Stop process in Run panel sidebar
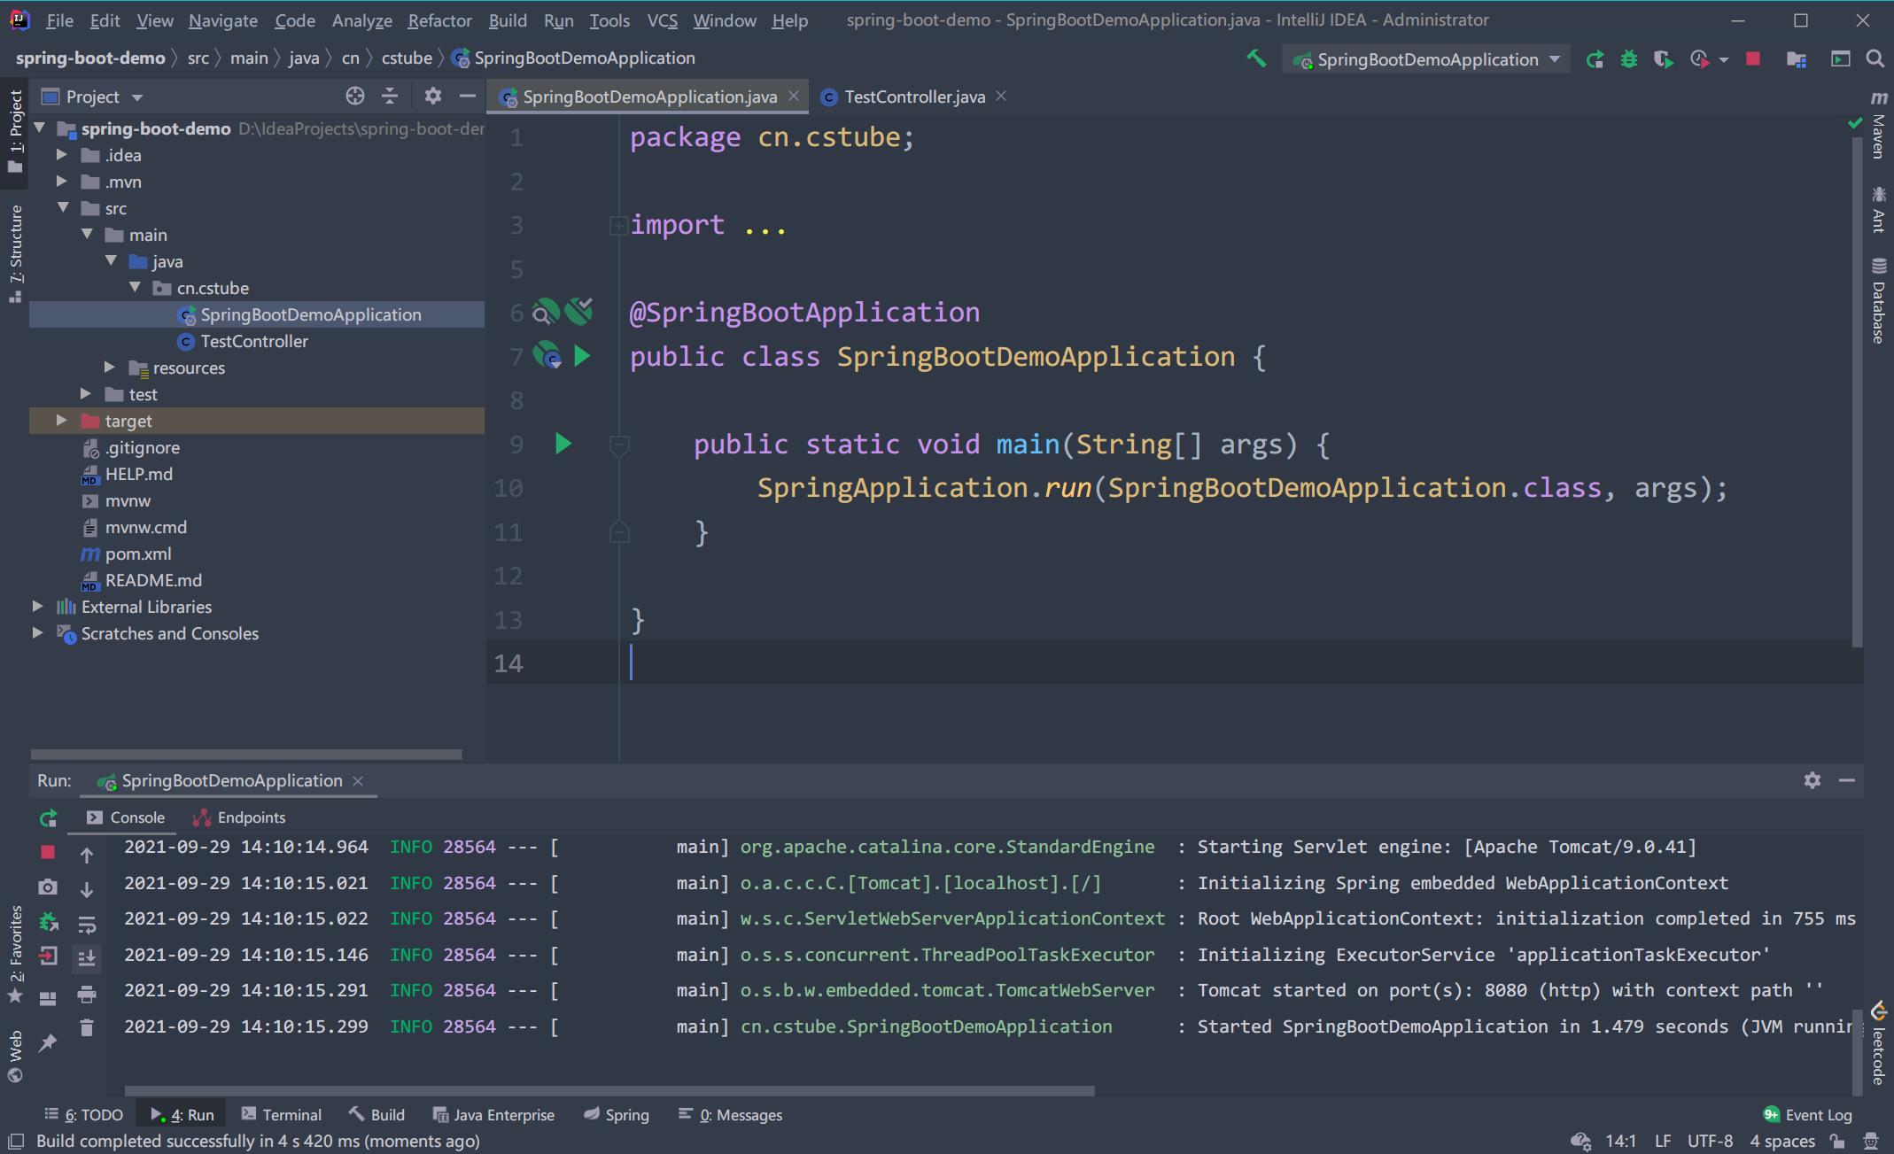Viewport: 1894px width, 1154px height. click(48, 852)
